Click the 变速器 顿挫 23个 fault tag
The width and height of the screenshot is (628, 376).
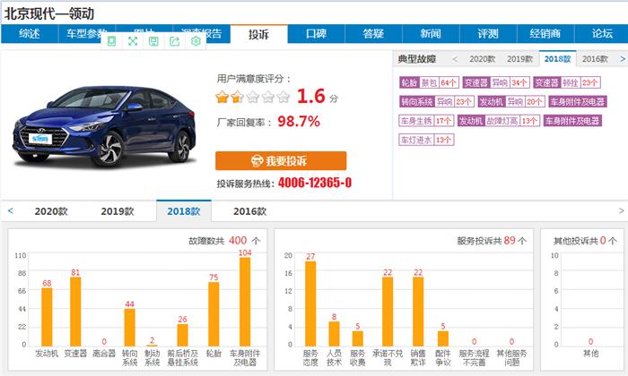(567, 82)
